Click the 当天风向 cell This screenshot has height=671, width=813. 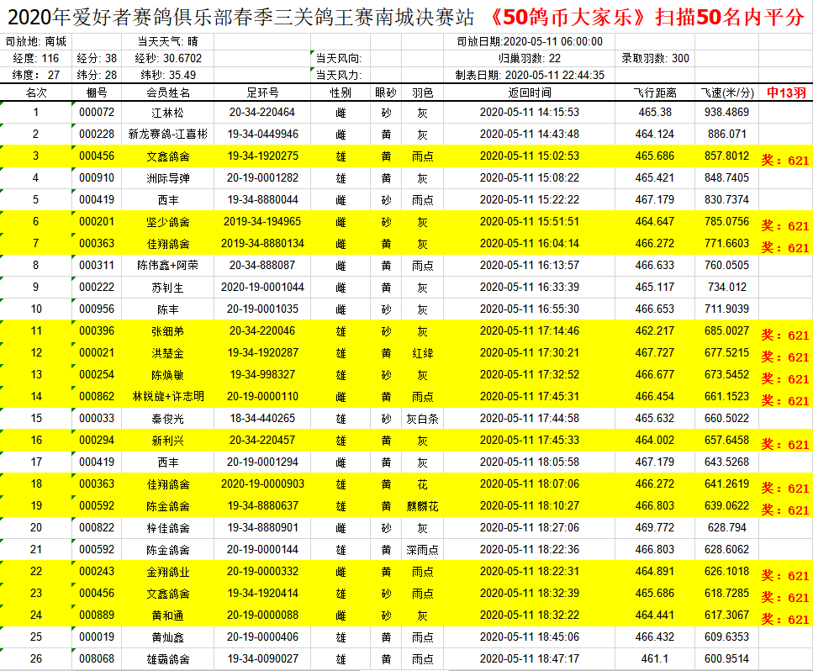[x=339, y=59]
